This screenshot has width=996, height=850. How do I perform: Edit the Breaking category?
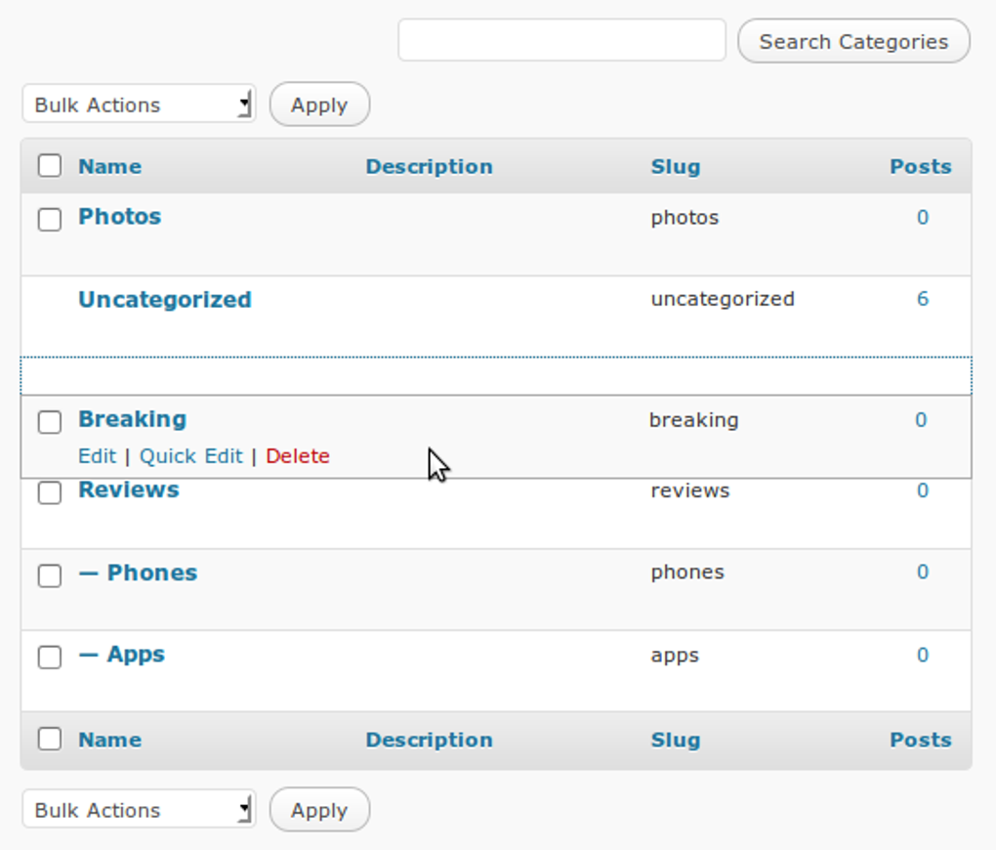[97, 455]
